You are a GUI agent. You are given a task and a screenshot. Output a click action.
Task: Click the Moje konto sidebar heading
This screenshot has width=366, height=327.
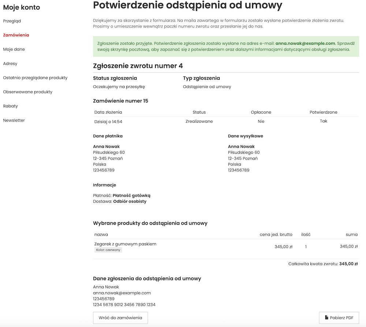[22, 7]
